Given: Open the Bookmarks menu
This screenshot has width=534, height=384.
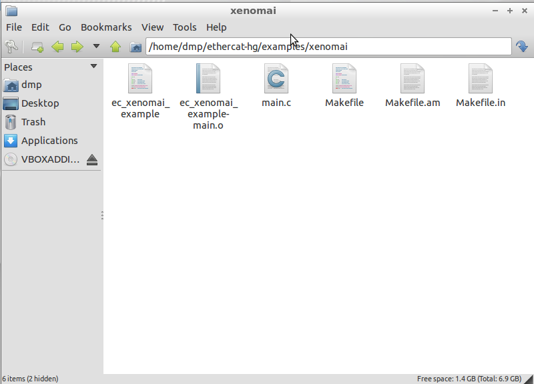Looking at the screenshot, I should coord(106,27).
